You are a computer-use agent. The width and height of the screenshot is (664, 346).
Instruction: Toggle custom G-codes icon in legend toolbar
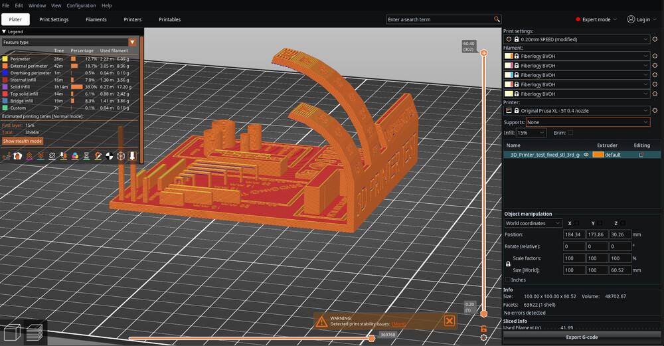coord(98,156)
